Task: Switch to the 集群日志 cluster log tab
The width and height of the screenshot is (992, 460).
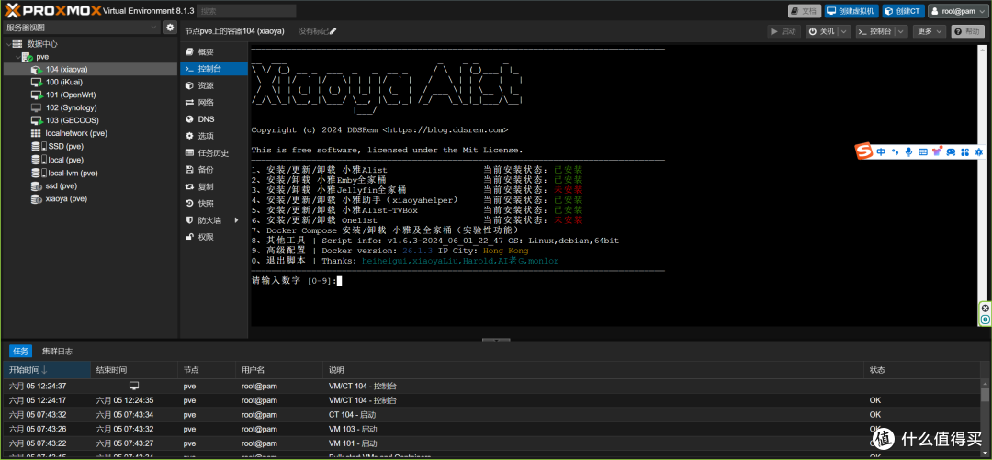Action: pos(57,352)
